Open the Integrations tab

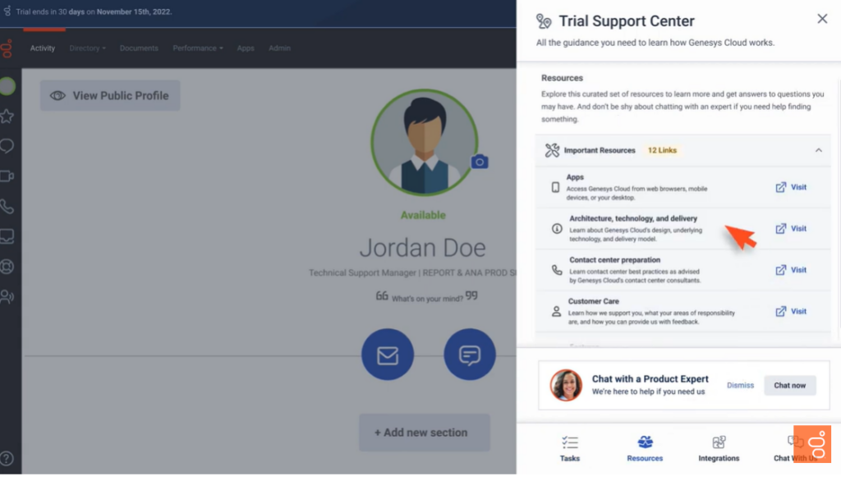[719, 448]
